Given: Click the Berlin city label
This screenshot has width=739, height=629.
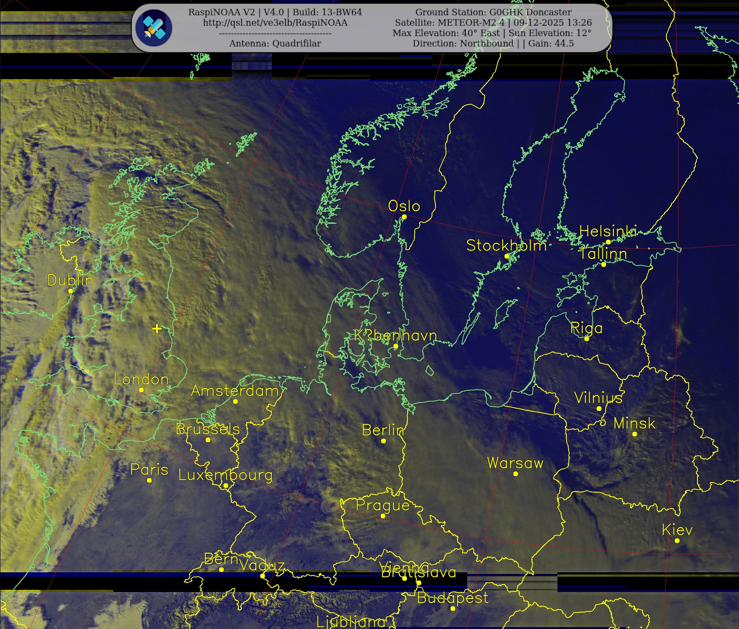Looking at the screenshot, I should [x=383, y=430].
